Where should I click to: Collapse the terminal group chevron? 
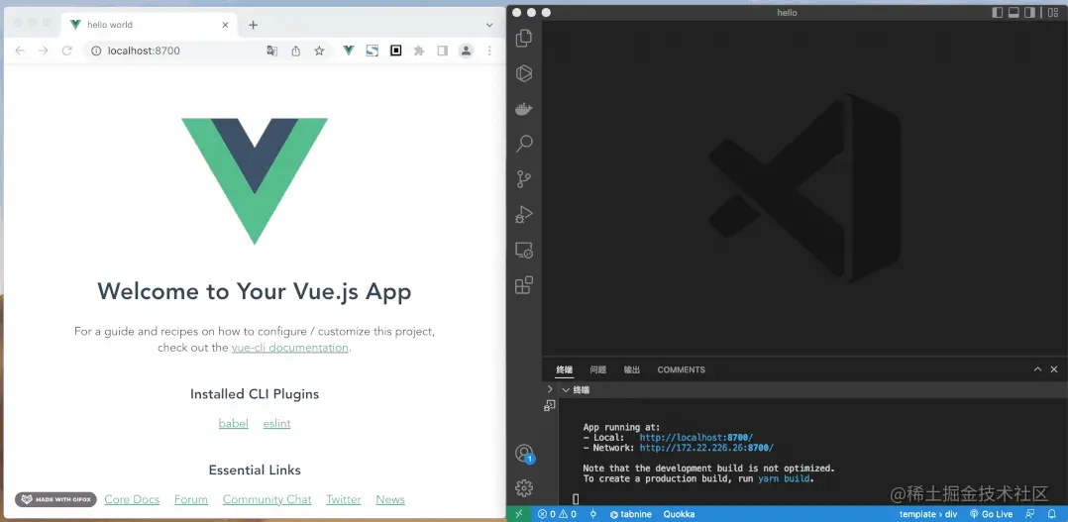tap(566, 390)
